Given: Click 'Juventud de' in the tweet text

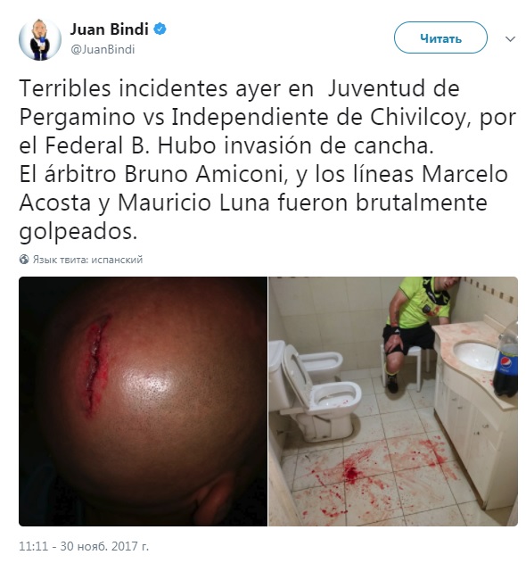Looking at the screenshot, I should tap(393, 88).
